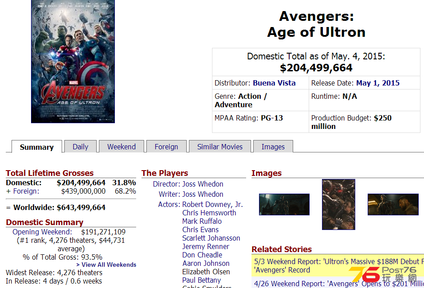This screenshot has height=288, width=424.
Task: Open the Avengers: Age of Ultron poster image
Action: point(73,61)
